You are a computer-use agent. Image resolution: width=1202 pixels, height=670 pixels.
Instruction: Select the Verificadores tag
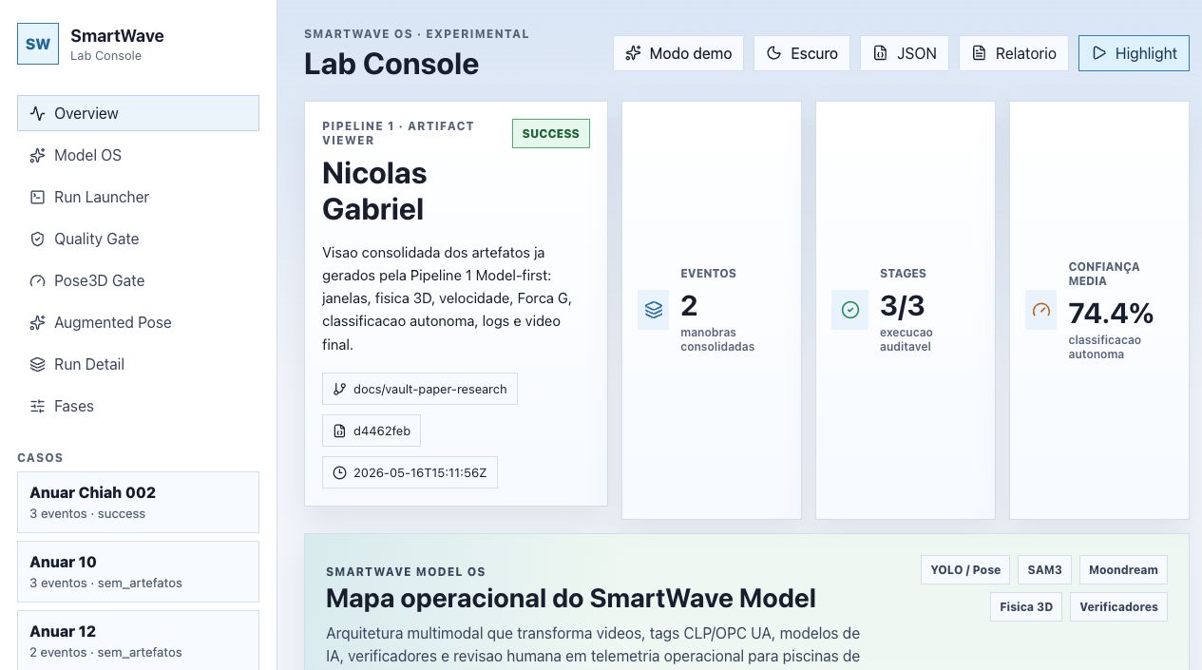(x=1118, y=606)
